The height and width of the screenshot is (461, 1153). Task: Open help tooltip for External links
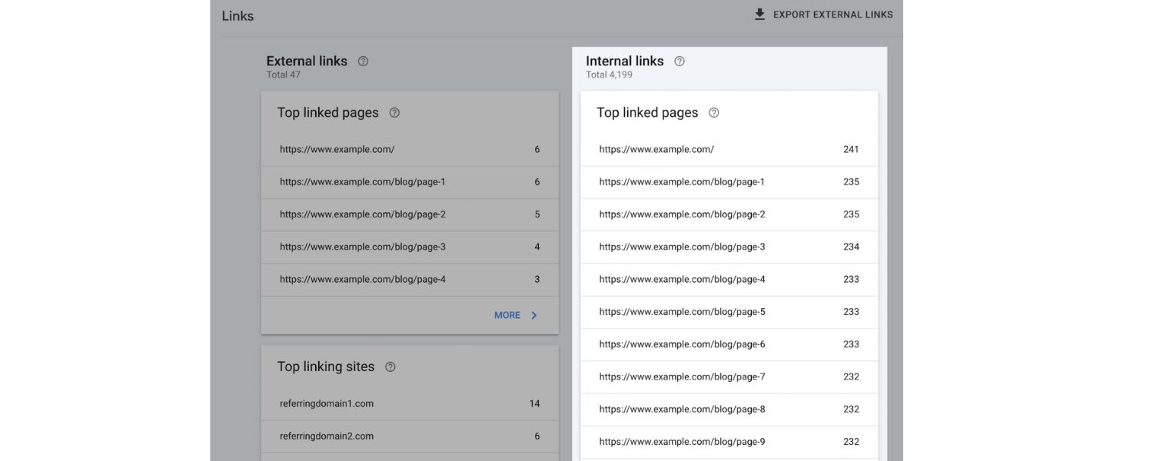[x=363, y=61]
